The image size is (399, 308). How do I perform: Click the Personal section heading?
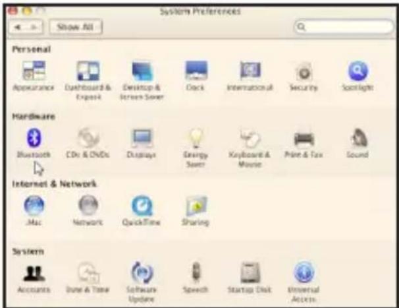coord(32,49)
